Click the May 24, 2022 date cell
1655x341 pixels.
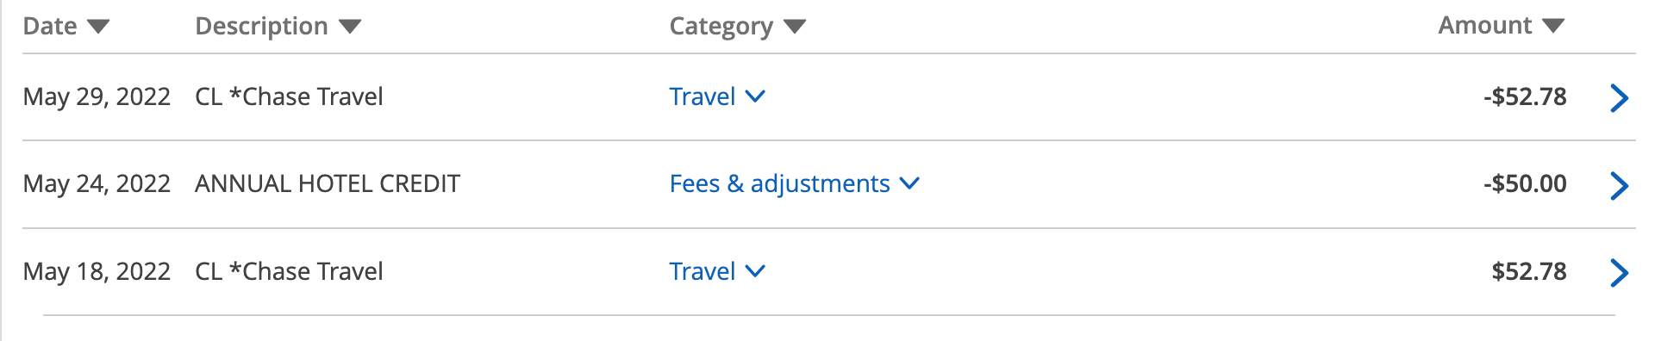click(x=97, y=183)
